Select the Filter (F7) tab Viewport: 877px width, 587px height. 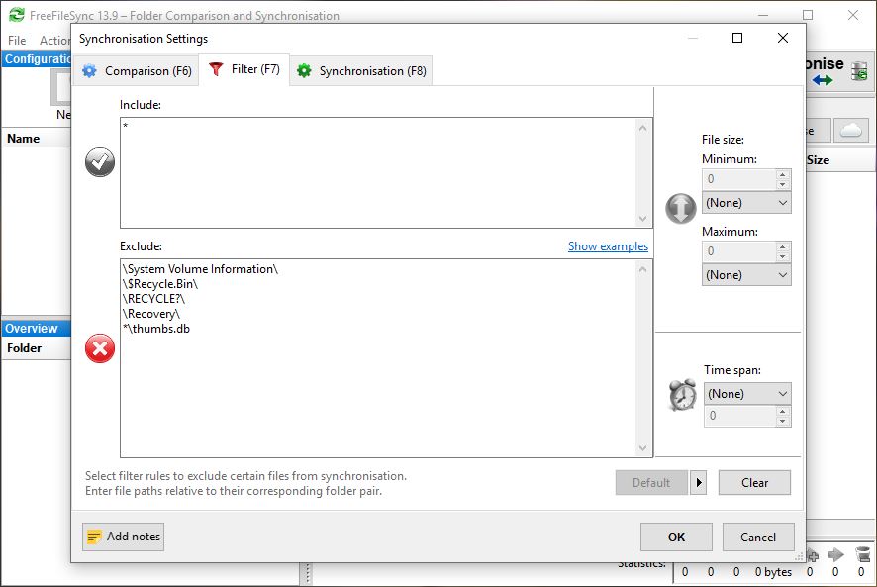pyautogui.click(x=244, y=69)
